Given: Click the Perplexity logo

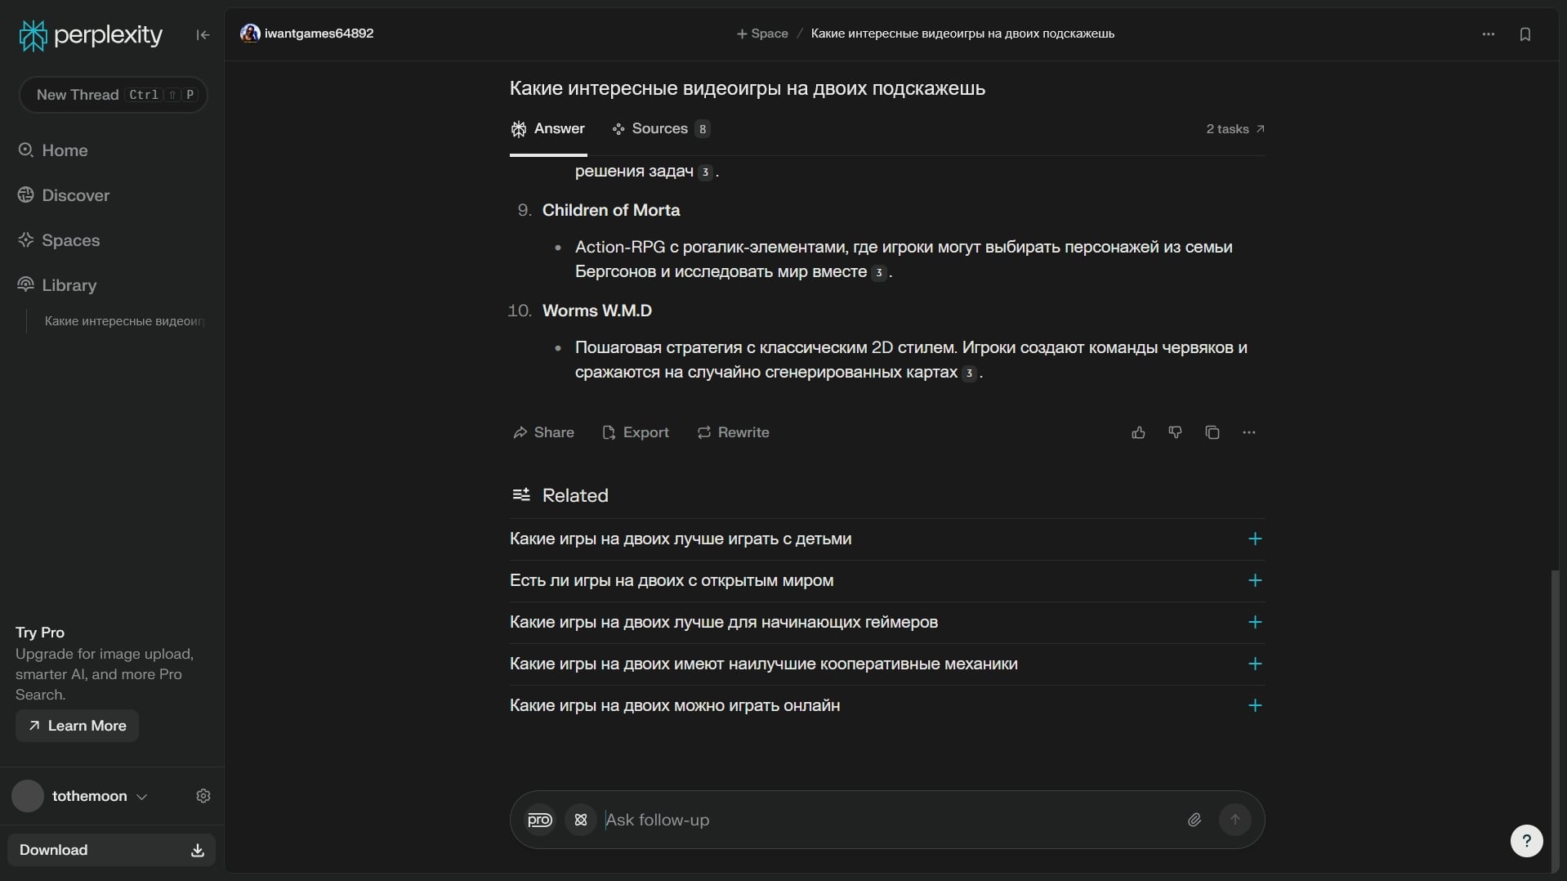Looking at the screenshot, I should (x=91, y=35).
